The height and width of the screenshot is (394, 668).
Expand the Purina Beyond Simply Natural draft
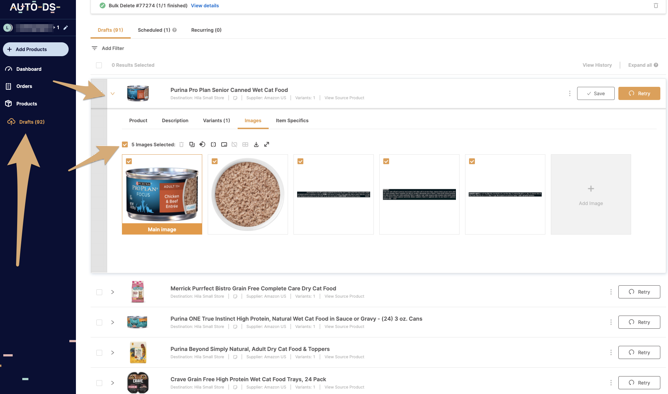click(x=113, y=353)
